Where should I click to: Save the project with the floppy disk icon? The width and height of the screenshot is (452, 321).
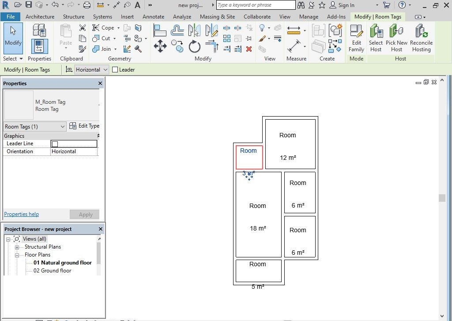coord(29,5)
